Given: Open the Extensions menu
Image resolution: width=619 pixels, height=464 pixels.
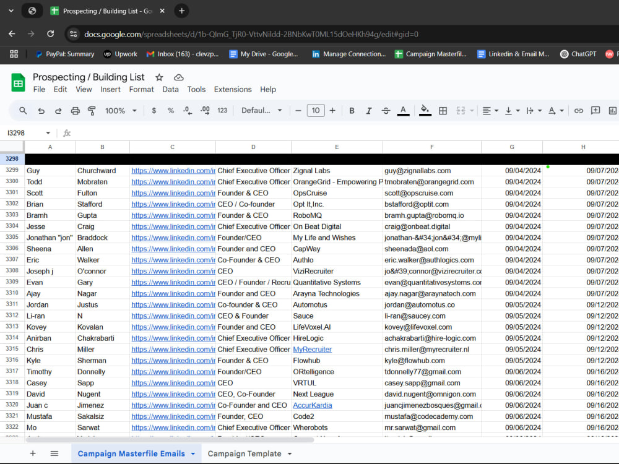Looking at the screenshot, I should pos(233,90).
